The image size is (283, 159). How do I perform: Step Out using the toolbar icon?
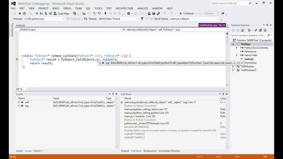click(x=50, y=14)
